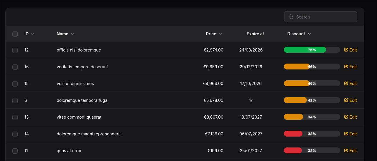Focus the Search input field
Image resolution: width=377 pixels, height=161 pixels.
coord(321,17)
